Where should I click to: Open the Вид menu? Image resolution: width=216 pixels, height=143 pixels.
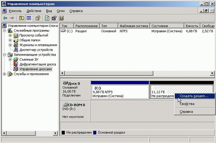coord(49,11)
